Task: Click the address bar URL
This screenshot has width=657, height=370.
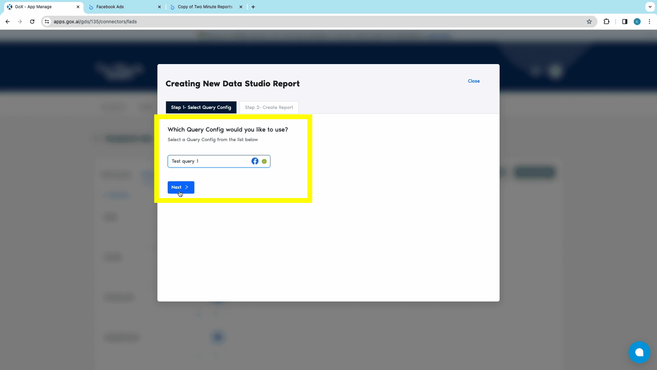Action: click(x=95, y=22)
